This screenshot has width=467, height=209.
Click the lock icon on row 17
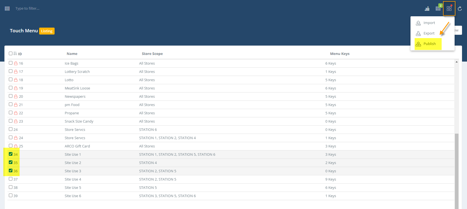click(x=16, y=72)
